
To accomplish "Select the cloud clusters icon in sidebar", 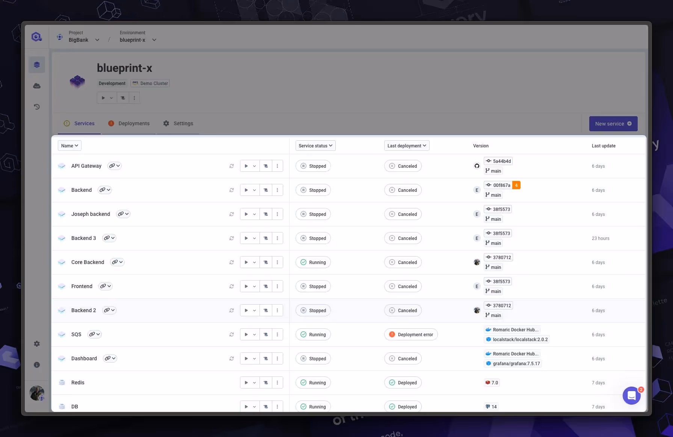I will pyautogui.click(x=36, y=85).
